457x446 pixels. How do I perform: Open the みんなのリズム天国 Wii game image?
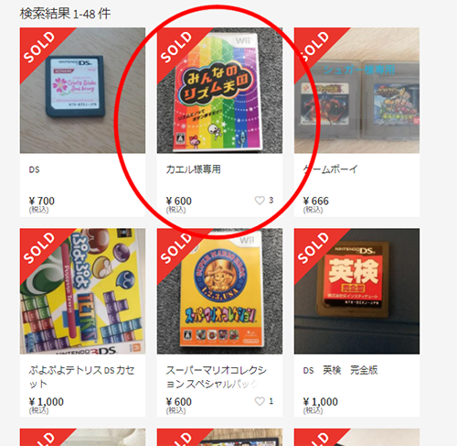click(x=219, y=91)
